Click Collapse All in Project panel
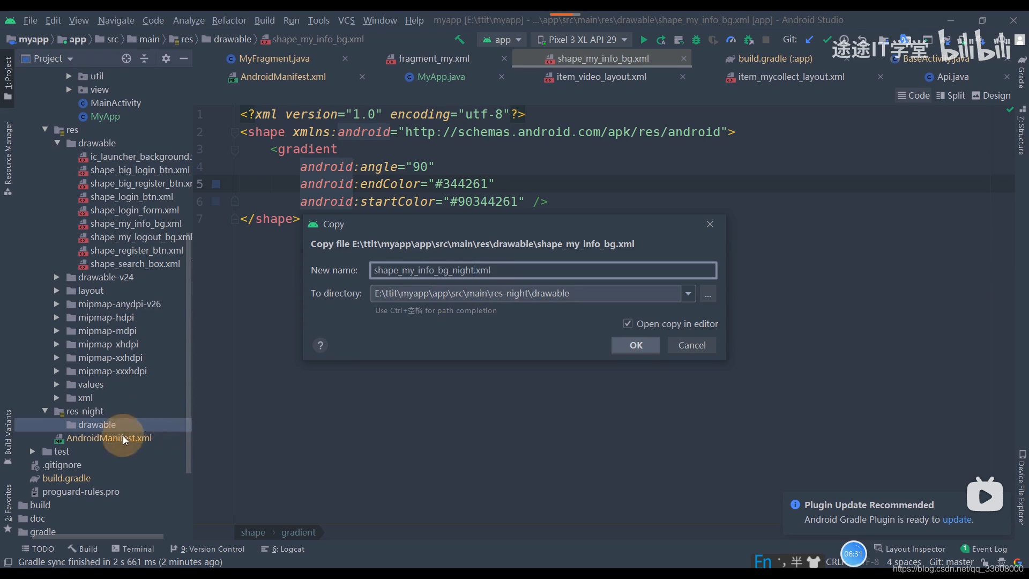Image resolution: width=1029 pixels, height=579 pixels. click(x=144, y=58)
